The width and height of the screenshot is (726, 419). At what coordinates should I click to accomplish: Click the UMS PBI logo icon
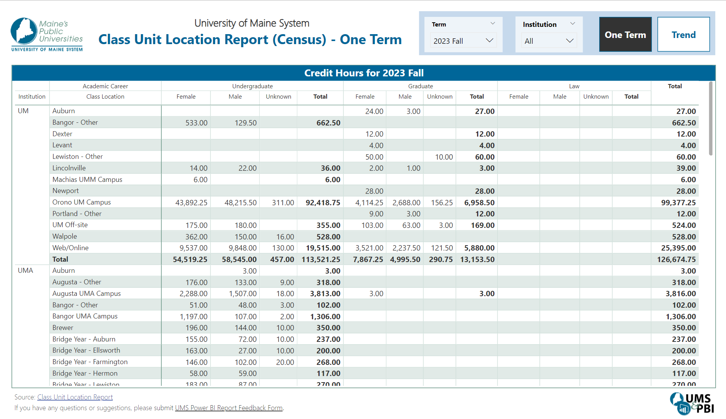[692, 403]
